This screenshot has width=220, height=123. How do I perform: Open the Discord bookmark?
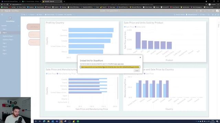(x=48, y=7)
